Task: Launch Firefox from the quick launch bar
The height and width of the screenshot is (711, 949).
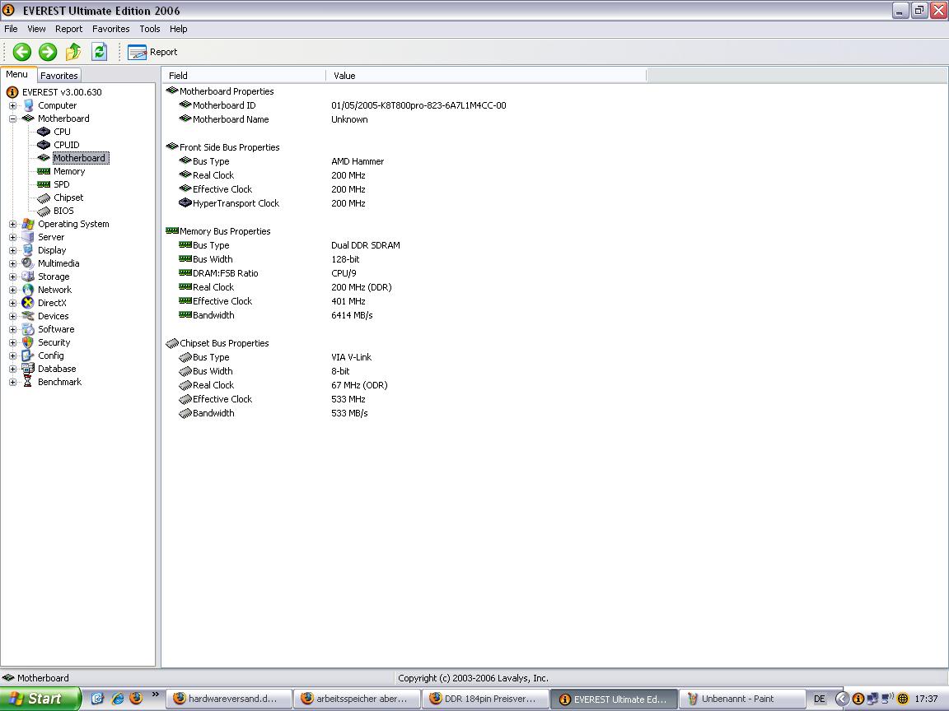Action: pyautogui.click(x=136, y=699)
